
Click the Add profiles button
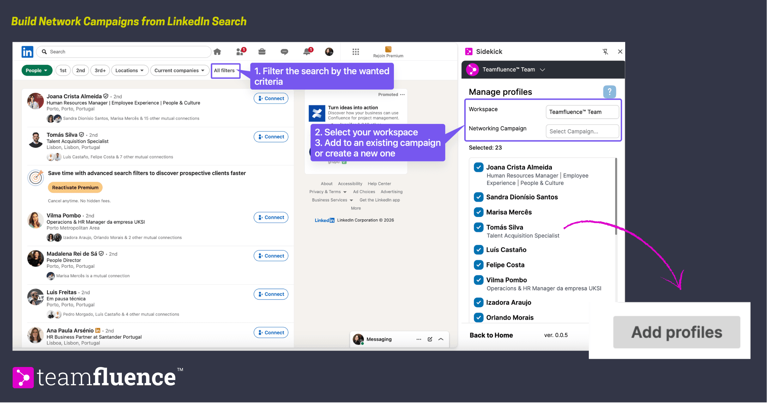point(677,332)
